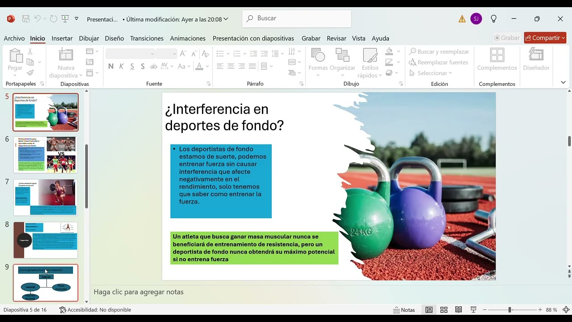Viewport: 572px width, 322px height.
Task: Click the Copy icon in Portapapeles
Action: (x=30, y=62)
